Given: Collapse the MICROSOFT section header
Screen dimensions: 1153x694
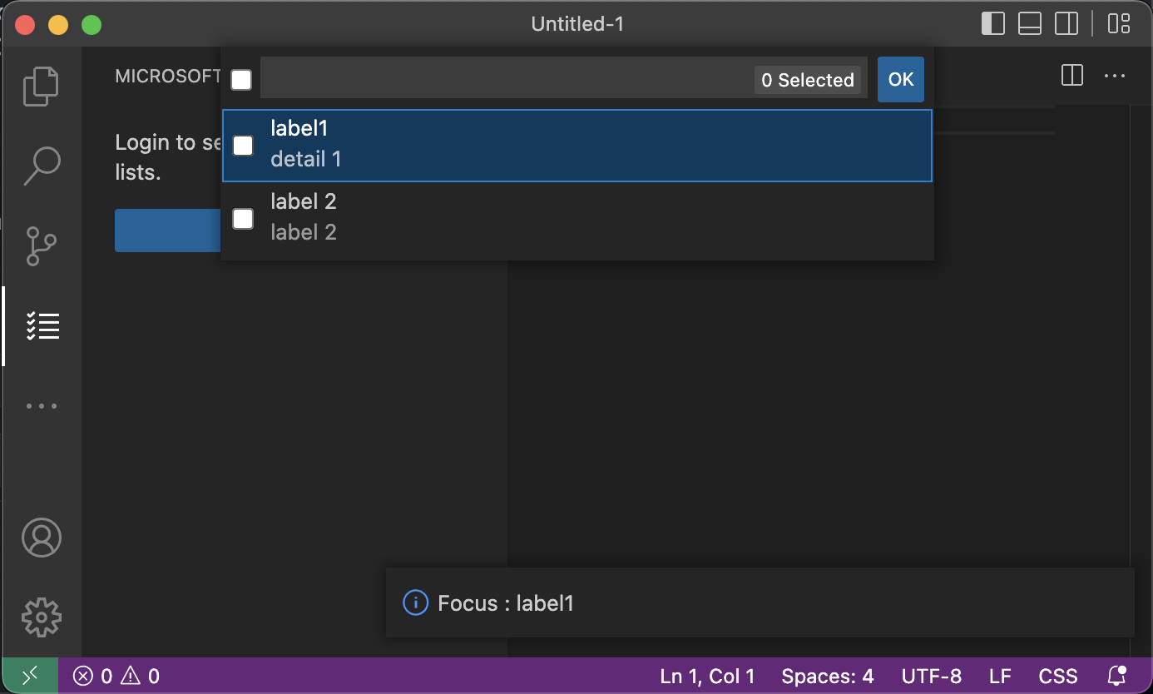Looking at the screenshot, I should pos(166,76).
